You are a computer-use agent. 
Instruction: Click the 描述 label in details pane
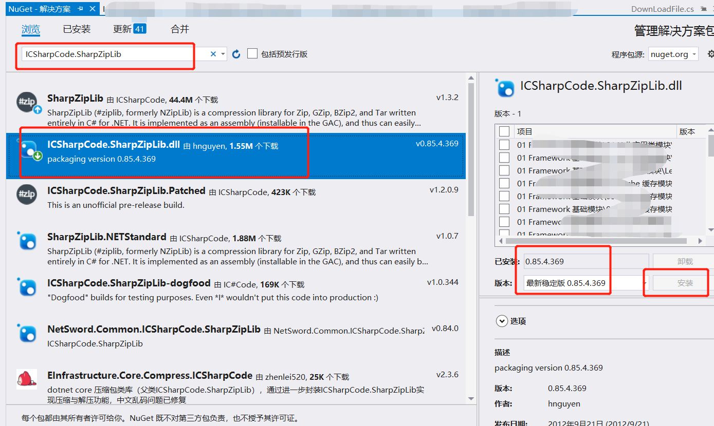coord(502,353)
